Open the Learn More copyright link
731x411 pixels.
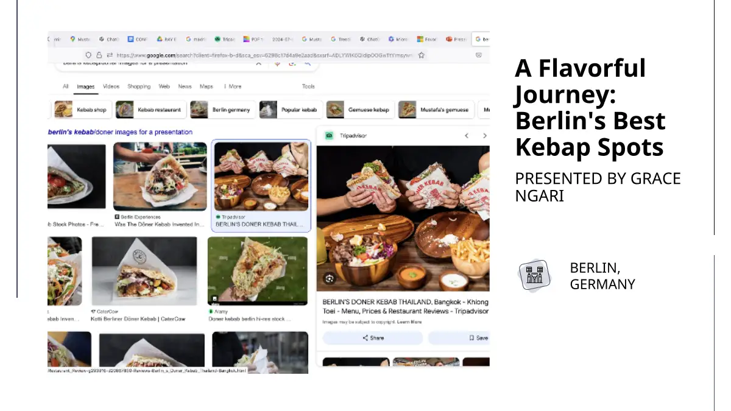pyautogui.click(x=409, y=321)
